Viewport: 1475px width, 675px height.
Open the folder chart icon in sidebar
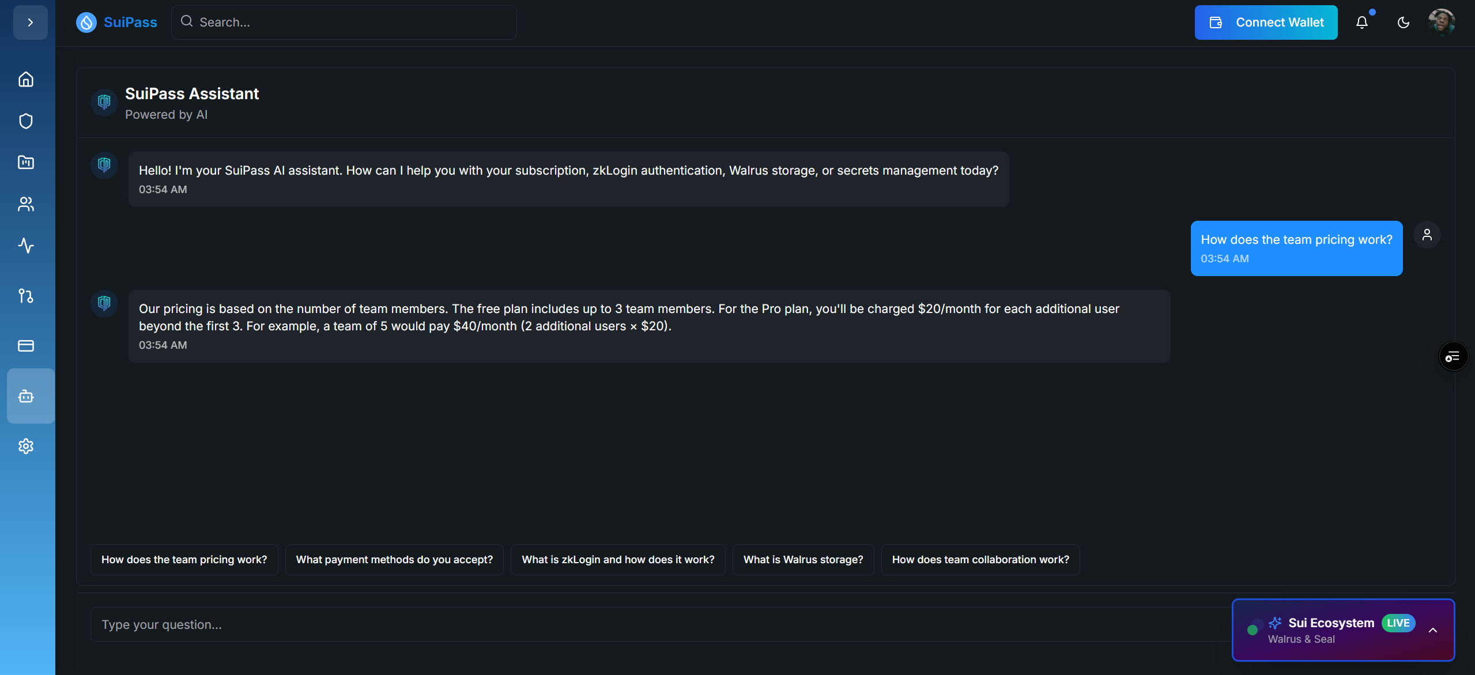tap(26, 163)
